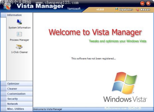Expand the Customization section
The height and width of the screenshot is (112, 154).
tap(17, 94)
